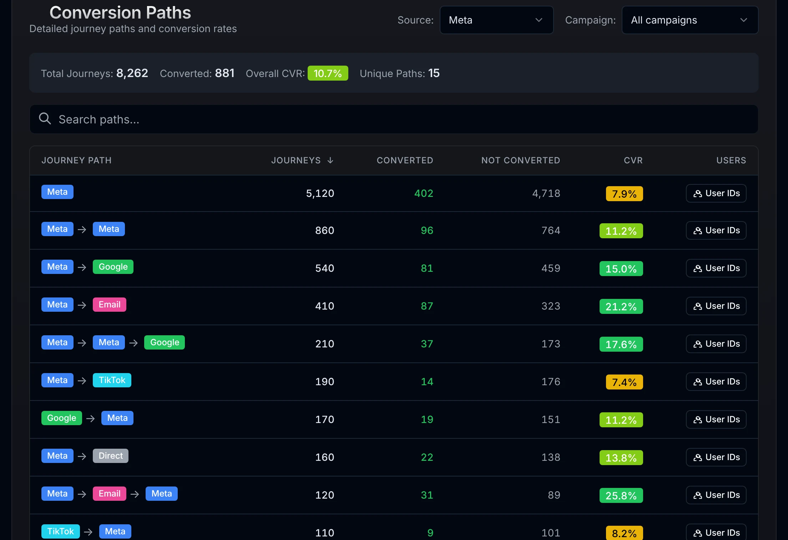The height and width of the screenshot is (540, 788).
Task: Sort by the CONVERTED column header
Action: point(405,161)
